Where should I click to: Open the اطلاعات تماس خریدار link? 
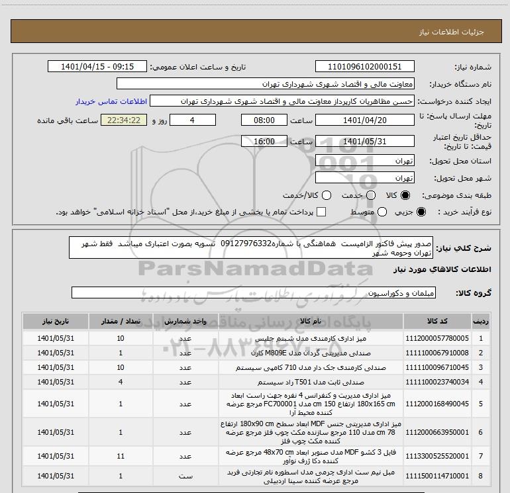(111, 101)
